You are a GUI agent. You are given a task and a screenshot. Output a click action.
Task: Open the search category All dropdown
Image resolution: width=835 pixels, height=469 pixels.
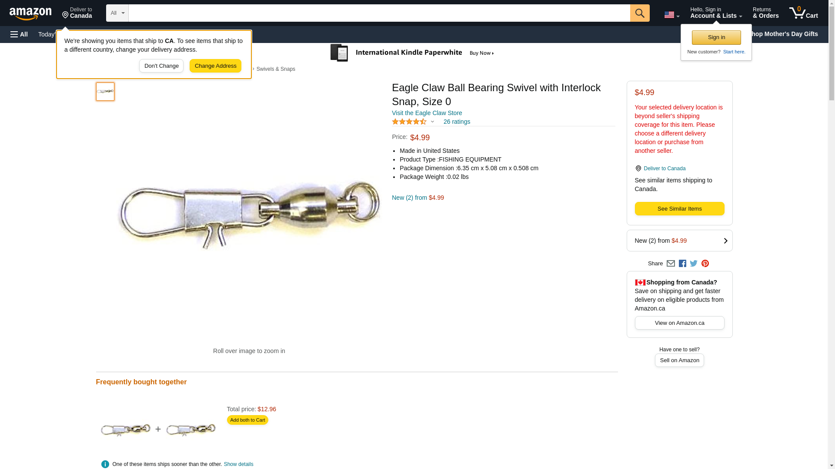(117, 13)
